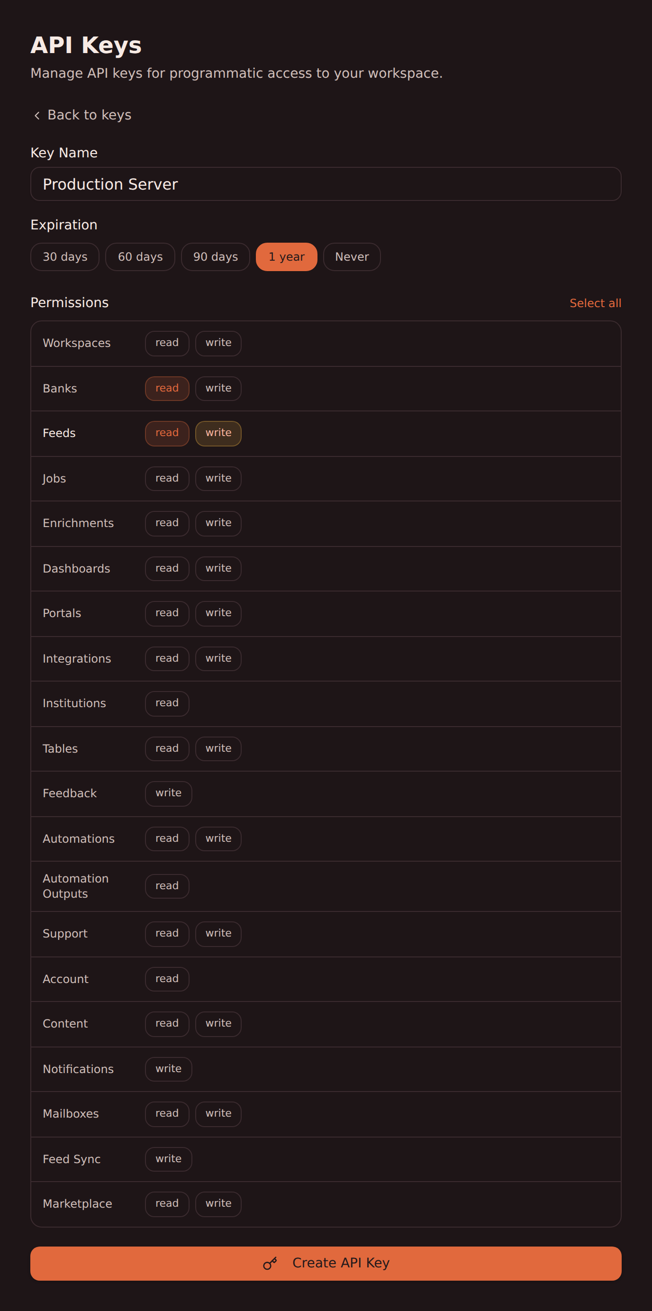
Task: Enable Automation Outputs read permission
Action: click(x=167, y=886)
